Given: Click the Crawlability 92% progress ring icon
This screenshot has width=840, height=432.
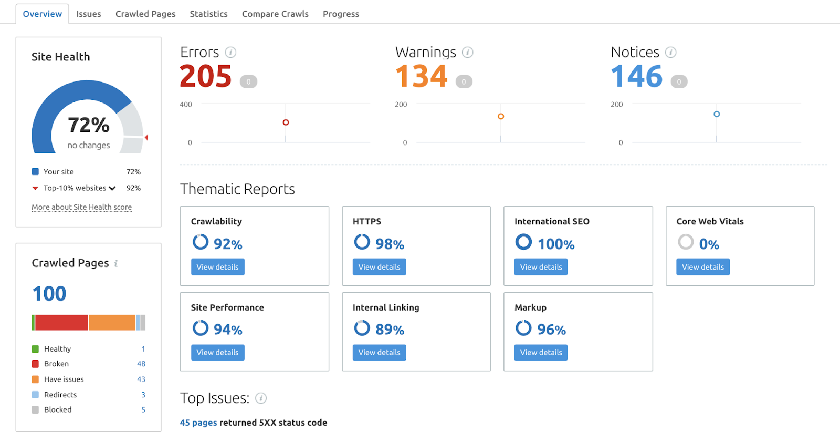Looking at the screenshot, I should (201, 242).
